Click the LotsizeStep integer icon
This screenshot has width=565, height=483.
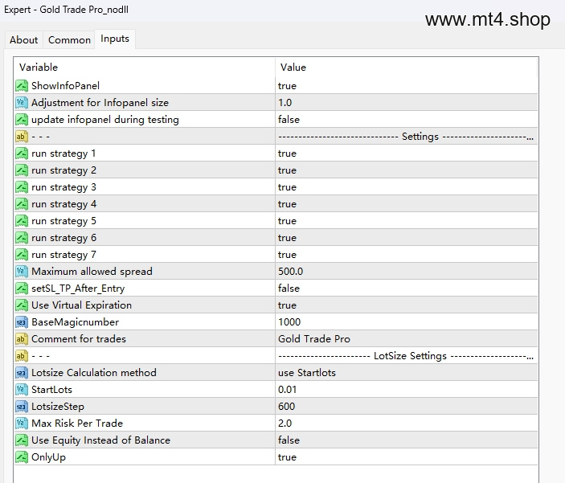22,407
